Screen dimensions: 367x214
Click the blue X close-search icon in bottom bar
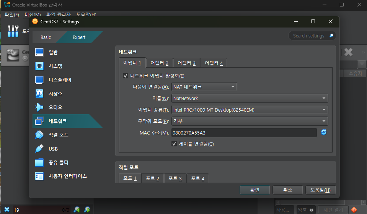(x=7, y=209)
